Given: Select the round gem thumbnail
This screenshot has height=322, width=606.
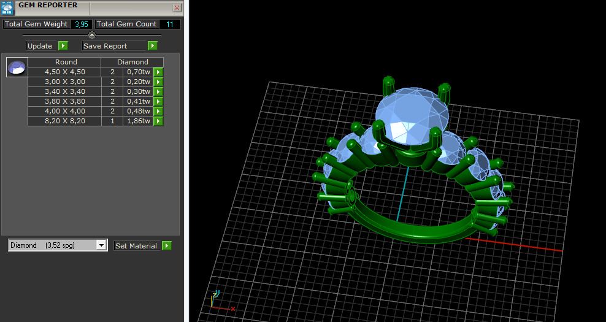Looking at the screenshot, I should [x=17, y=67].
